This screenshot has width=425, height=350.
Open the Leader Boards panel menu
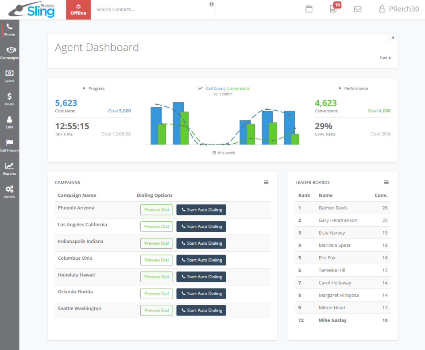coord(386,182)
